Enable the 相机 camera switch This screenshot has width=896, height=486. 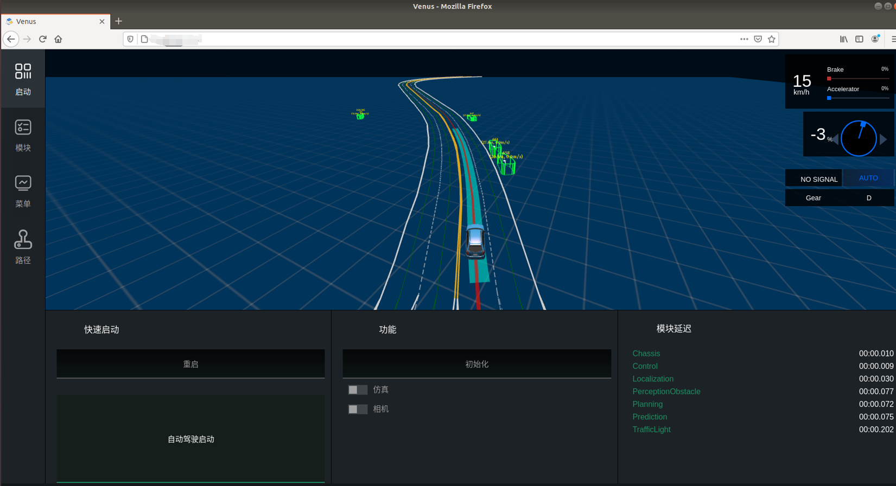358,409
